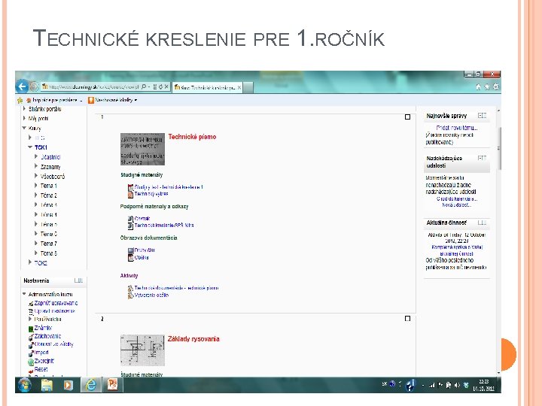
Task: Click Nová udalosť link
Action: [x=457, y=205]
